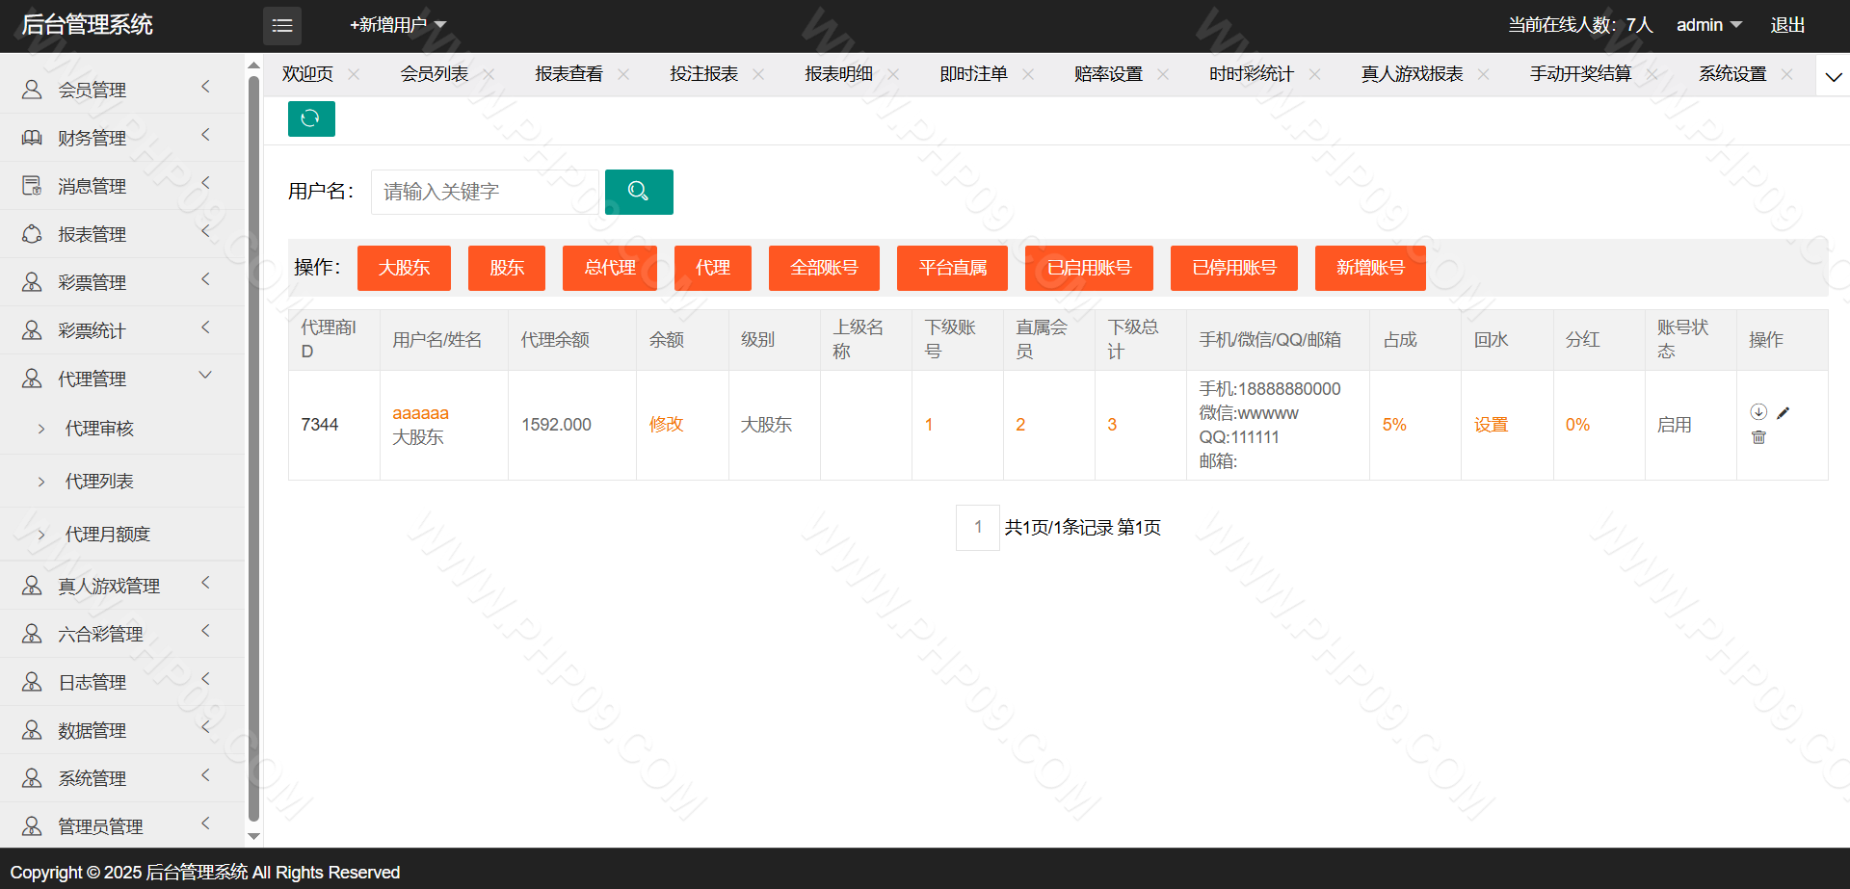Click the 修改 balance link
Viewport: 1850px width, 889px height.
tap(666, 425)
